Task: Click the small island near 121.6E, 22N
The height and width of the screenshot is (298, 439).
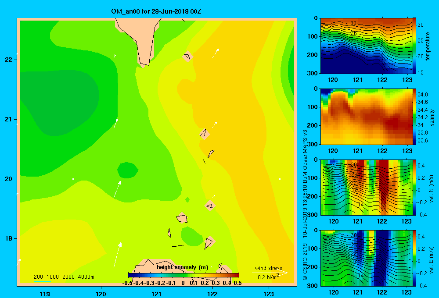Action: 187,57
